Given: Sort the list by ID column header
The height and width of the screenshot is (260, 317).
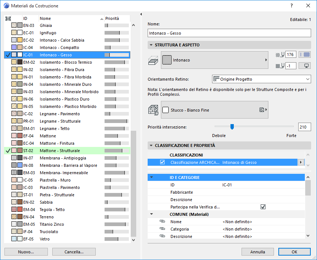Looking at the screenshot, I should [30, 18].
